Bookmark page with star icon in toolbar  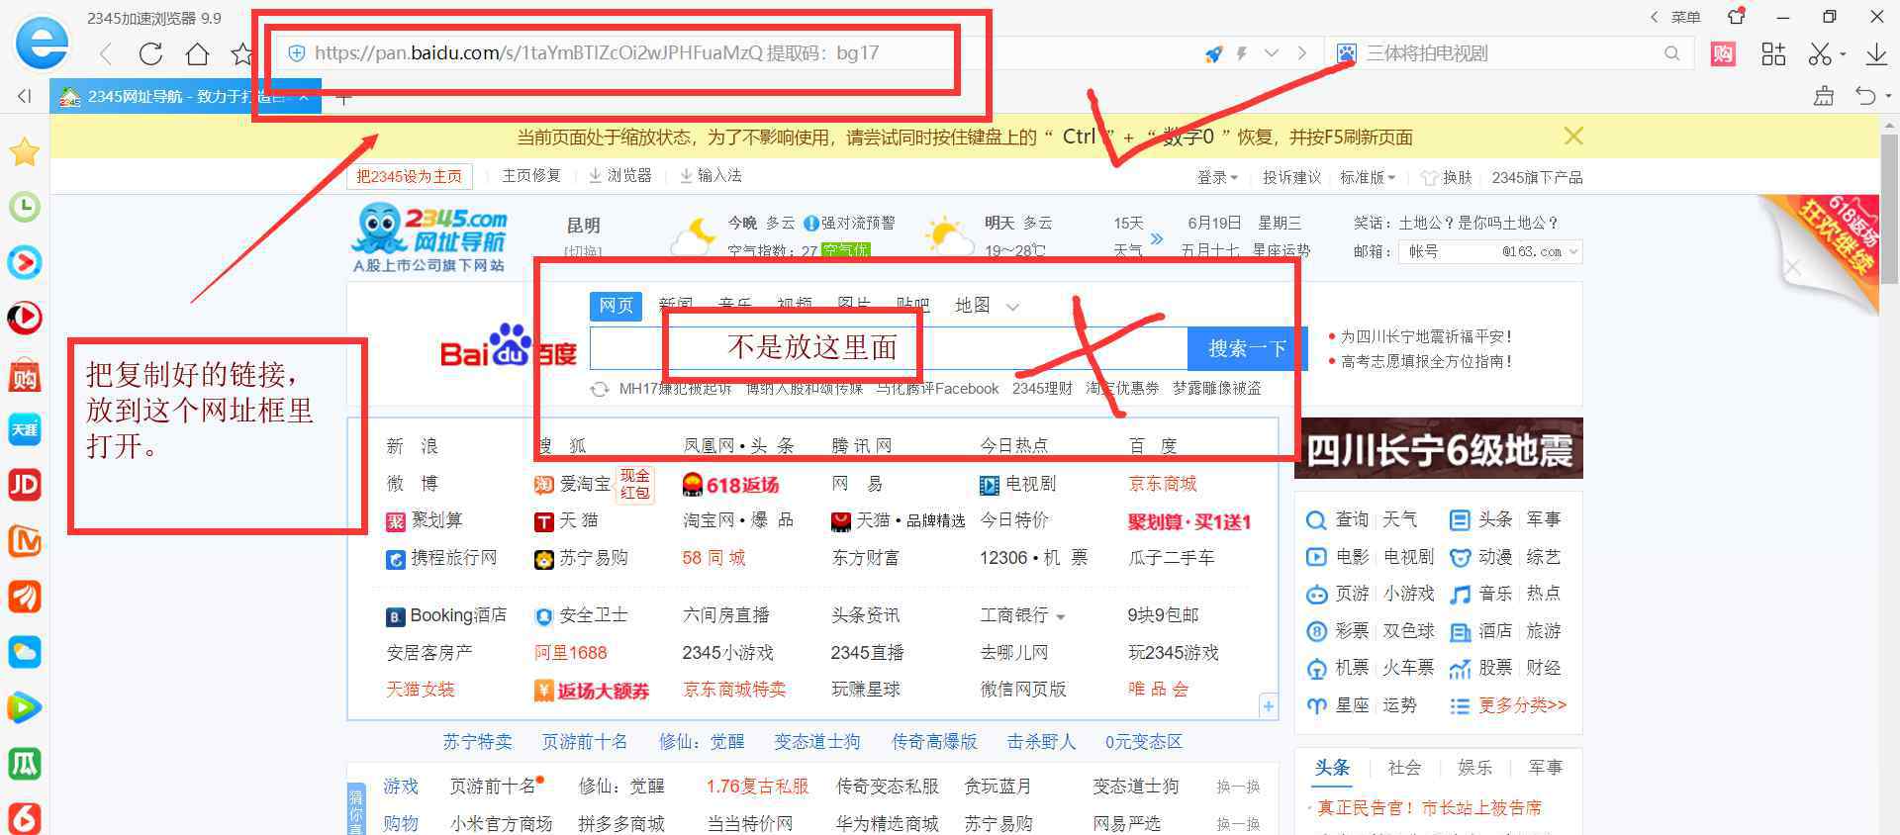pos(241,53)
